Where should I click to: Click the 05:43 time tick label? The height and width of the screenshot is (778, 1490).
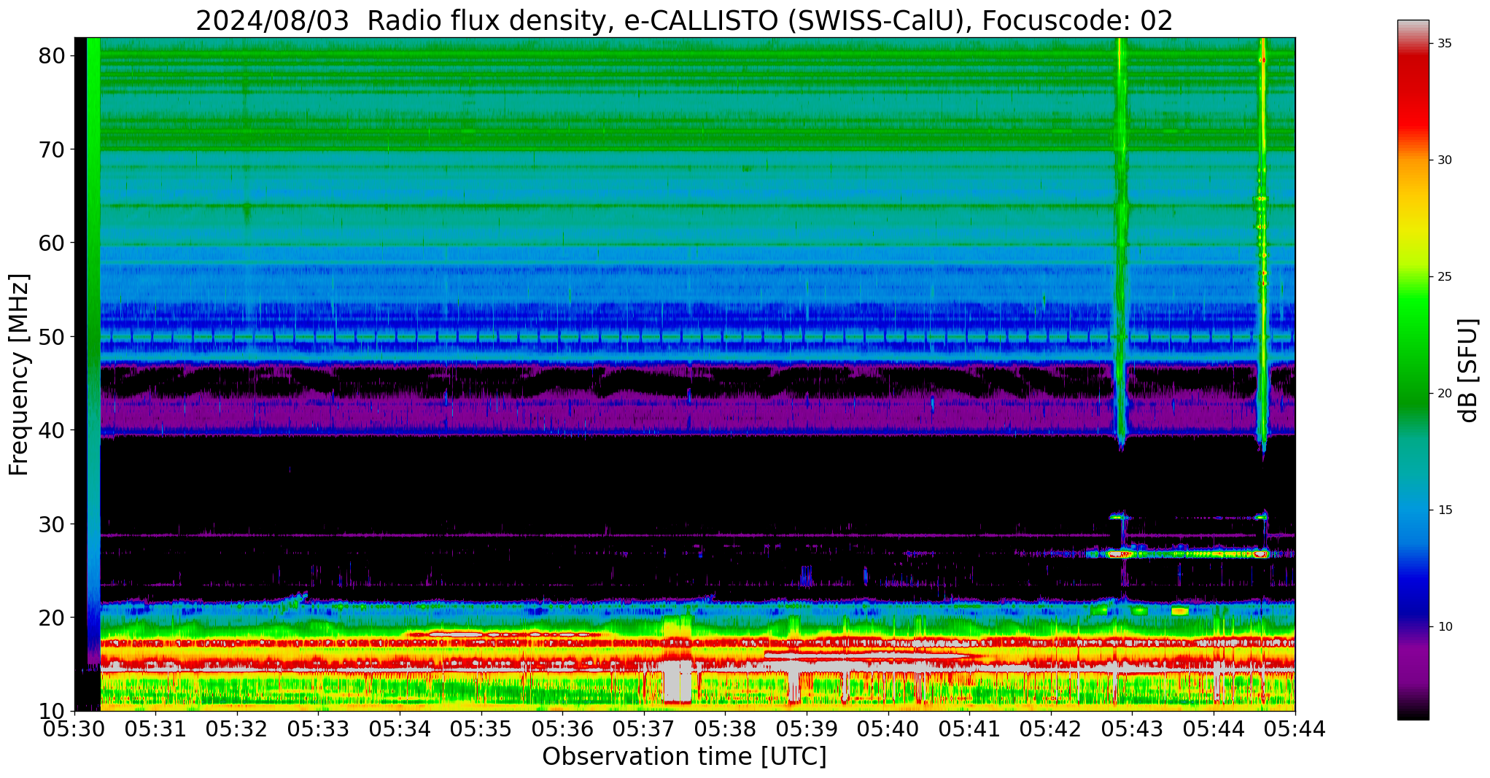point(1133,728)
